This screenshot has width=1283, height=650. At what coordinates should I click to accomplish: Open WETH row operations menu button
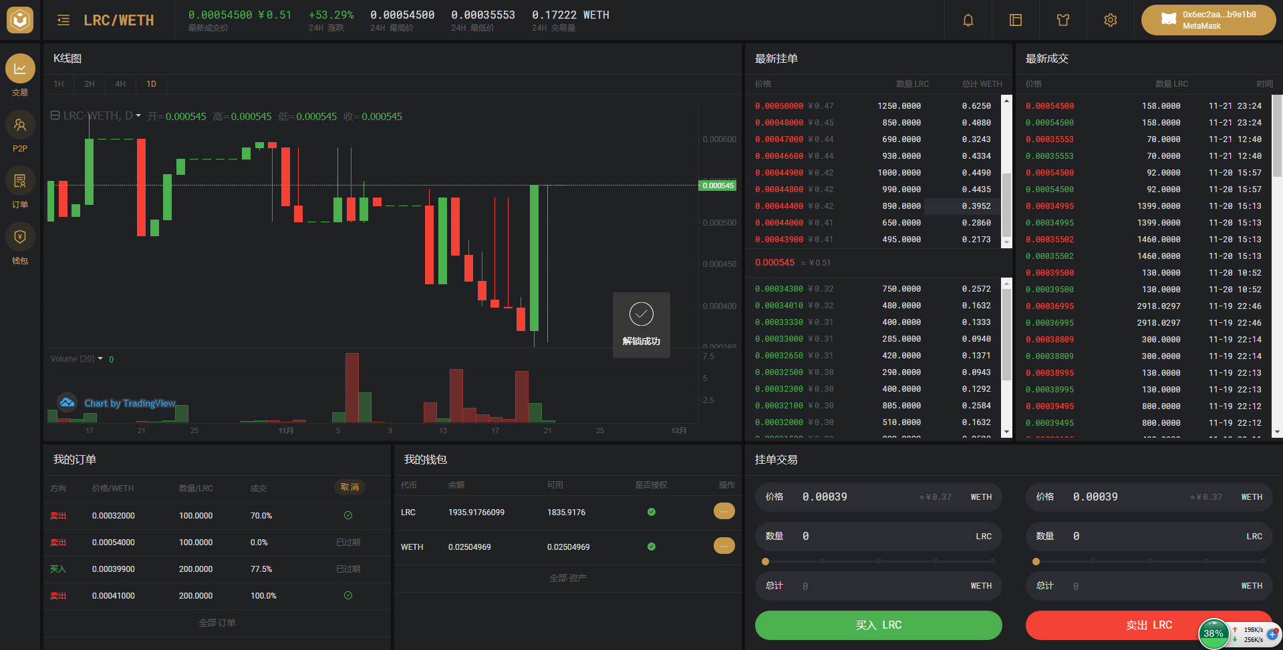pyautogui.click(x=724, y=546)
